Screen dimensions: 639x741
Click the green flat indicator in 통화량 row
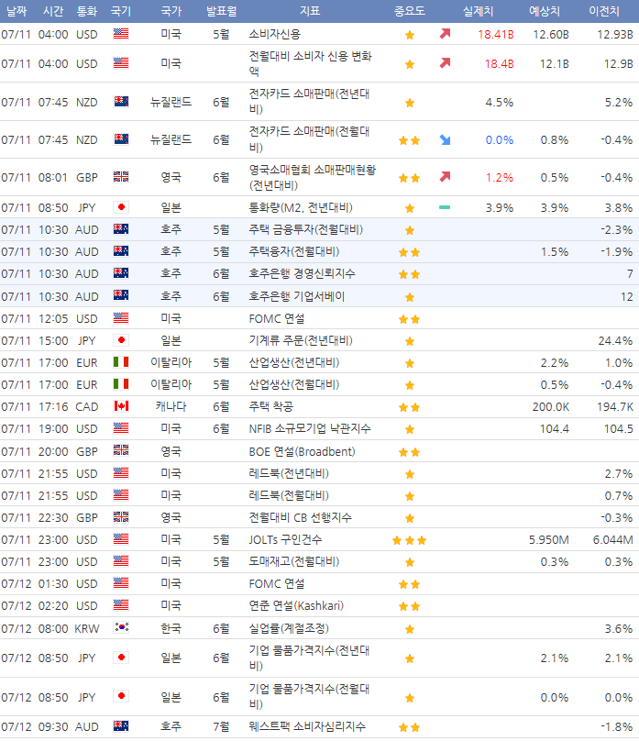[445, 207]
